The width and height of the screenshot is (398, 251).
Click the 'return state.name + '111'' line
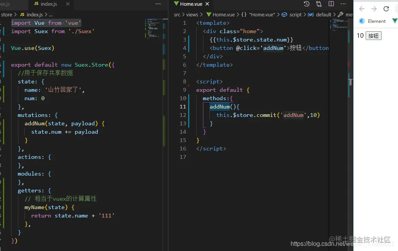(x=73, y=216)
